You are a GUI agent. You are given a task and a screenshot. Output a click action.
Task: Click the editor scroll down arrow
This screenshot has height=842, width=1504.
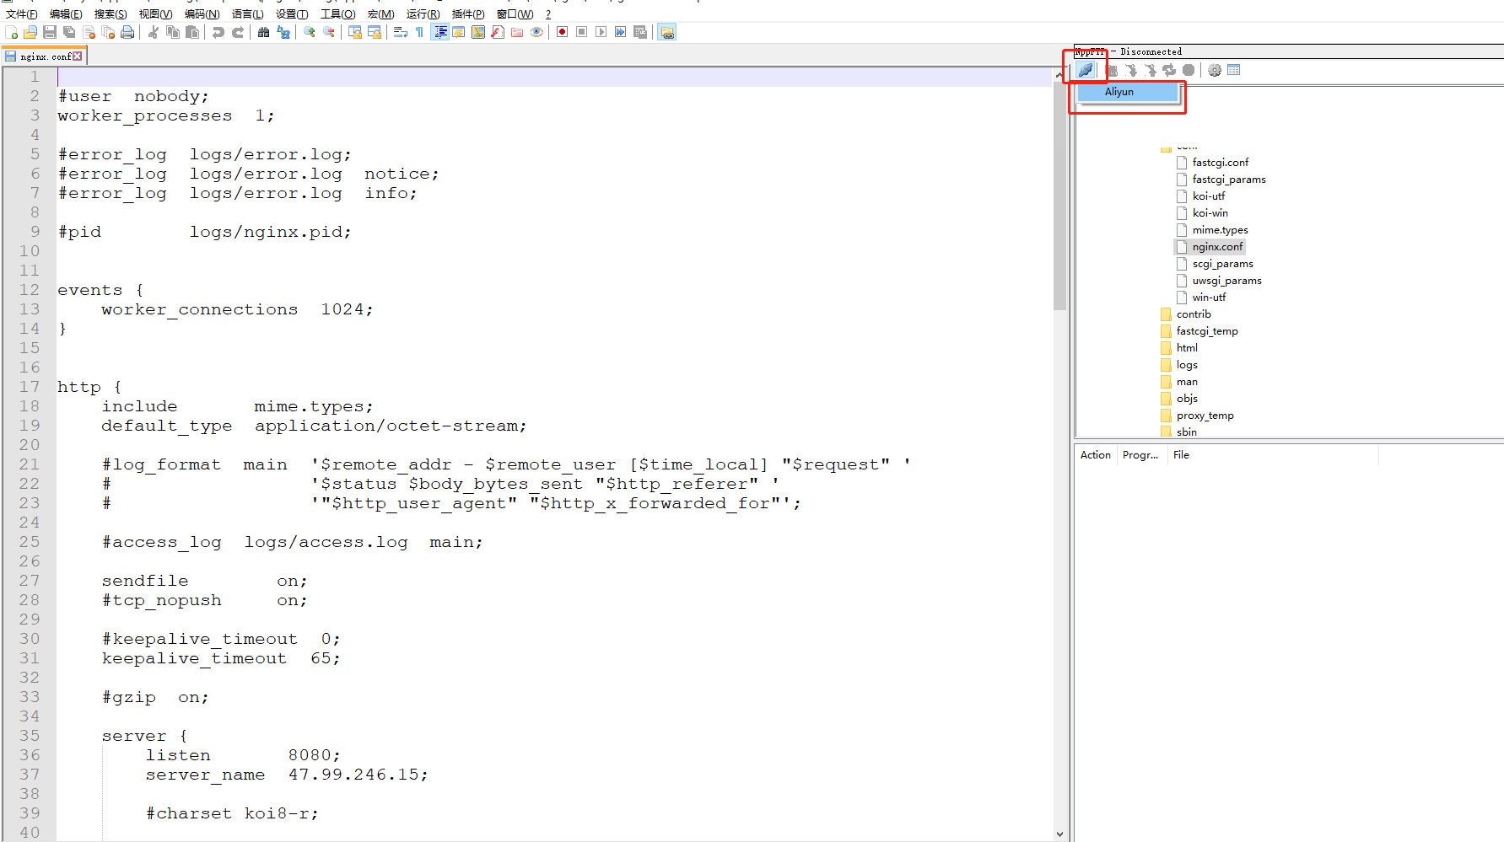coord(1060,834)
